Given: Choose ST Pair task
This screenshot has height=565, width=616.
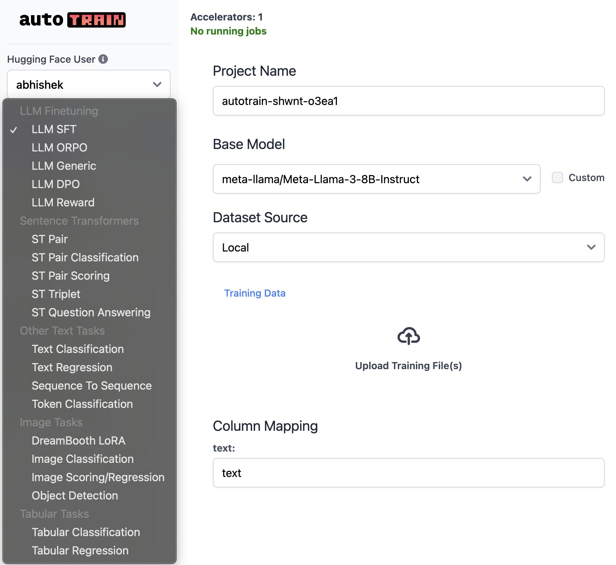Looking at the screenshot, I should [90, 239].
